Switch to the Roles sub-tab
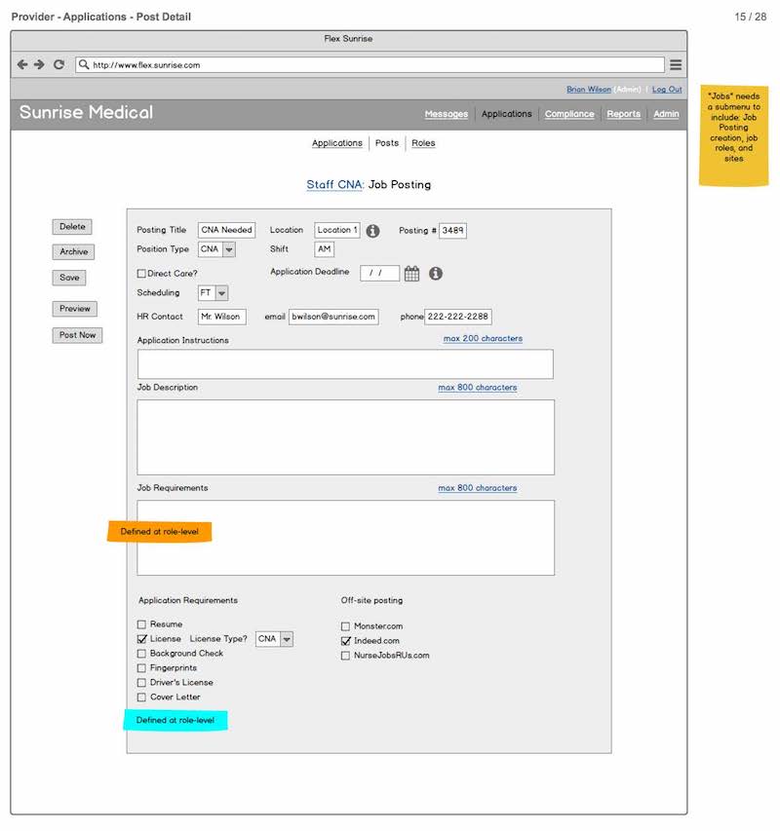780x831 pixels. pos(423,143)
